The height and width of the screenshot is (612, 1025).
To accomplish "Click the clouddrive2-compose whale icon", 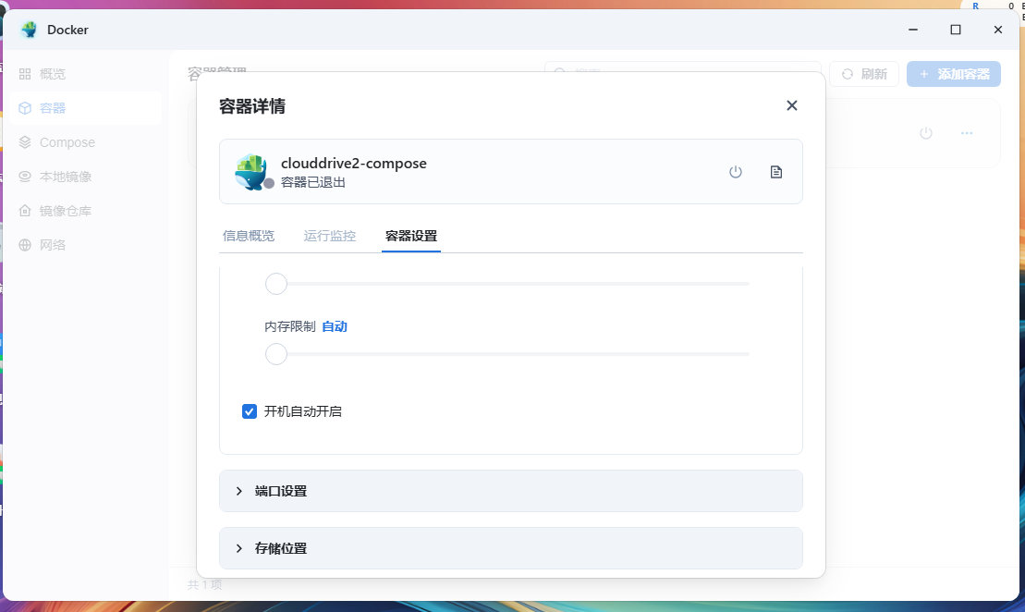I will (251, 172).
